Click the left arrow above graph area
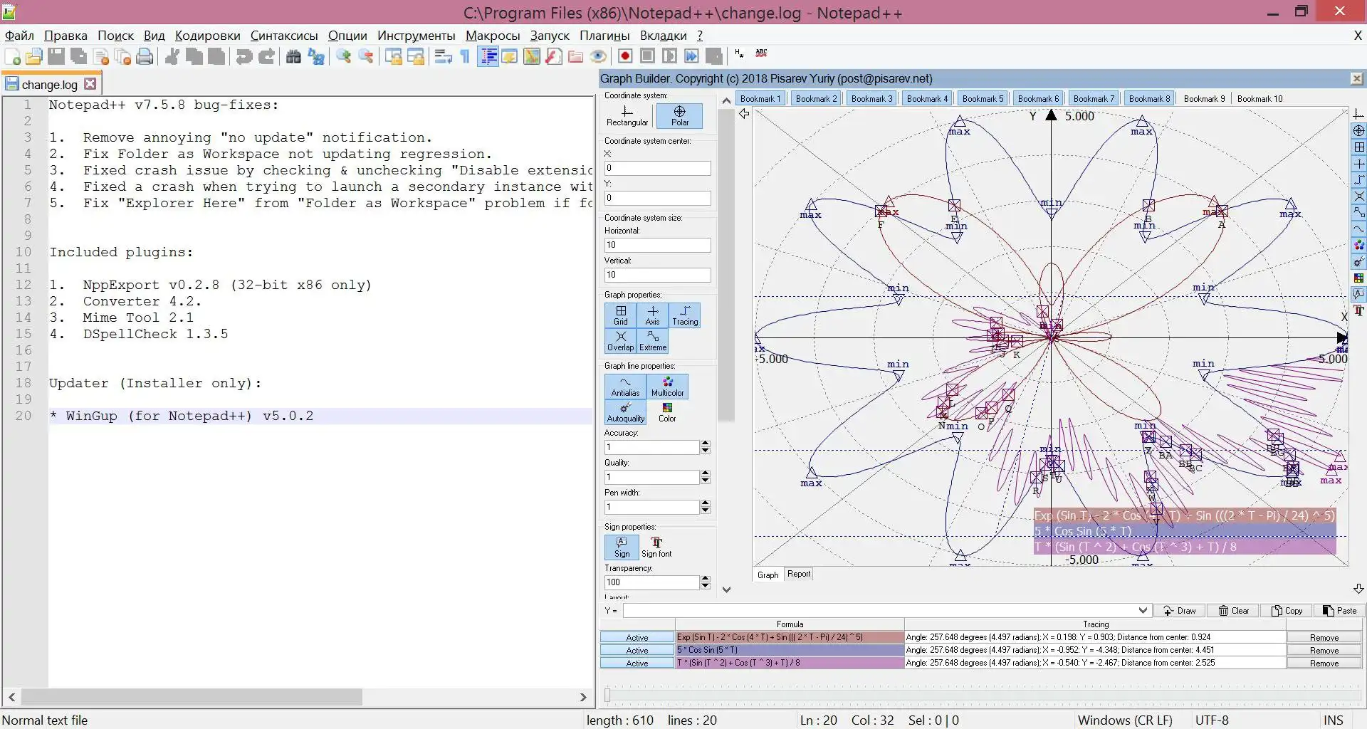 pos(744,114)
